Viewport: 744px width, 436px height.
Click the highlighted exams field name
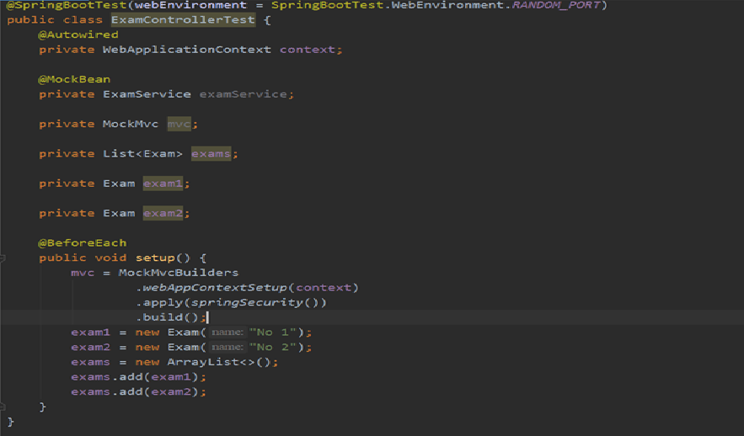point(211,153)
